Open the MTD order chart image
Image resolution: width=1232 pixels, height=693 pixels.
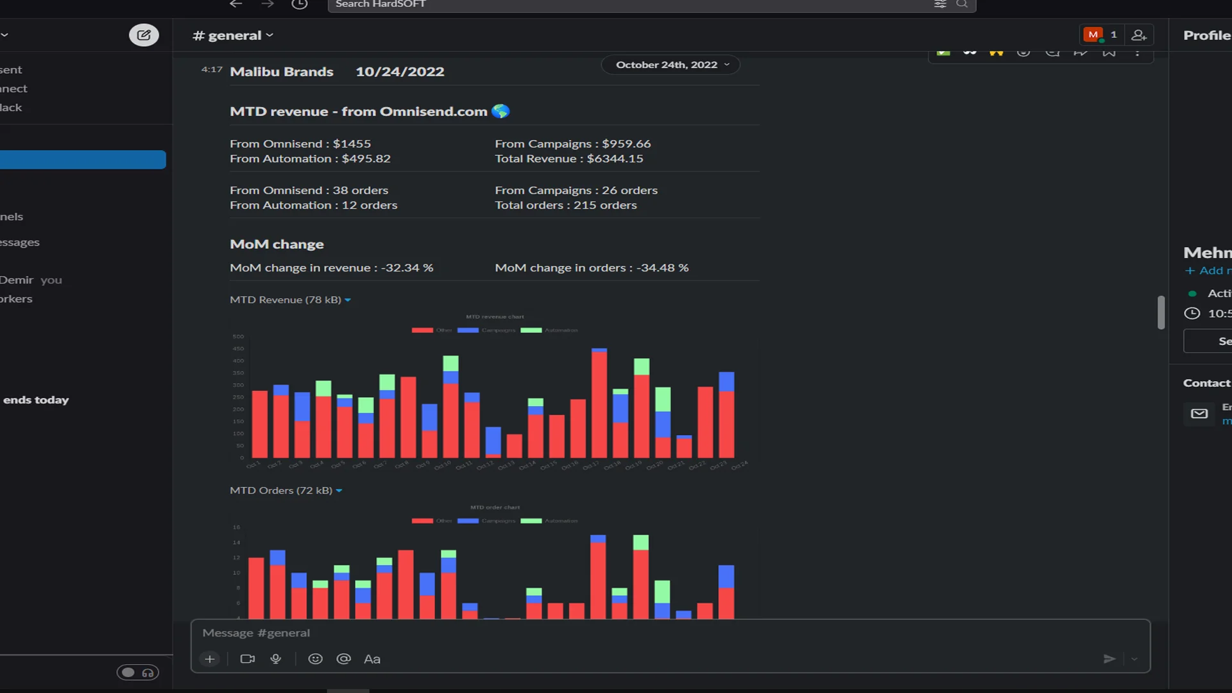click(494, 561)
